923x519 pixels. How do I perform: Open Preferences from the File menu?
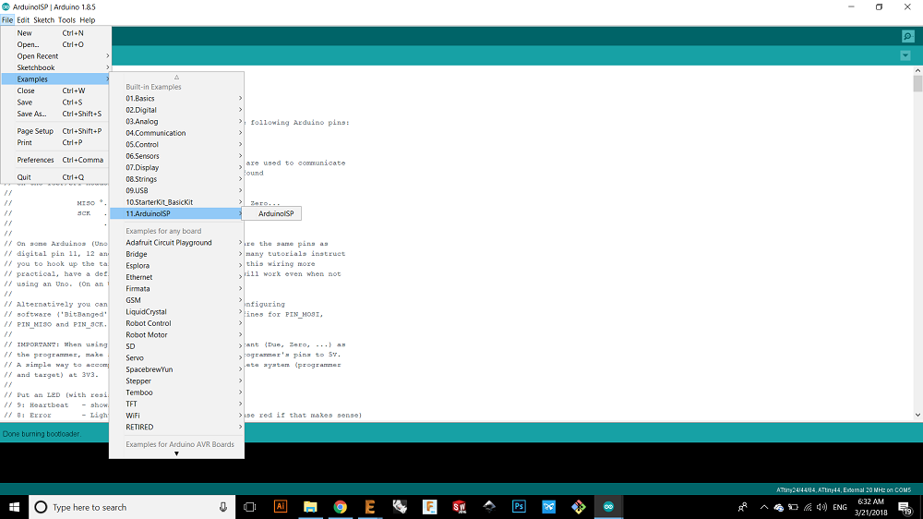point(56,160)
